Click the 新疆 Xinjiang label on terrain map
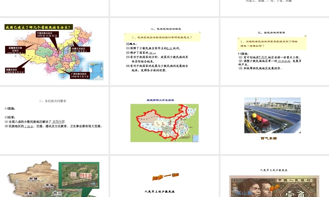The image size is (329, 197). [34, 179]
